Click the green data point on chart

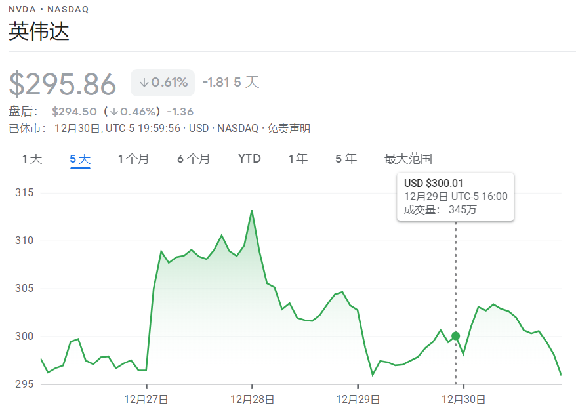point(455,336)
